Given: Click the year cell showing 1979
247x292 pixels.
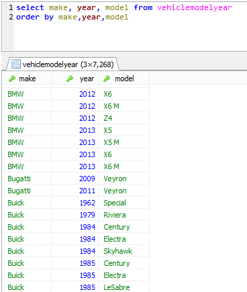Looking at the screenshot, I should (75, 215).
